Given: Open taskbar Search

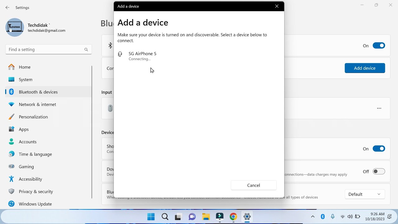Looking at the screenshot, I should tap(165, 217).
